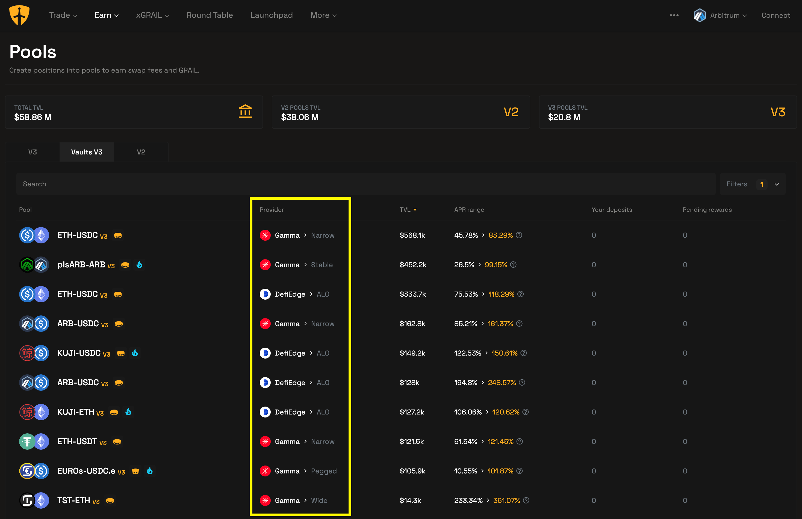Open the Trade dropdown menu
The width and height of the screenshot is (802, 519).
pyautogui.click(x=63, y=16)
